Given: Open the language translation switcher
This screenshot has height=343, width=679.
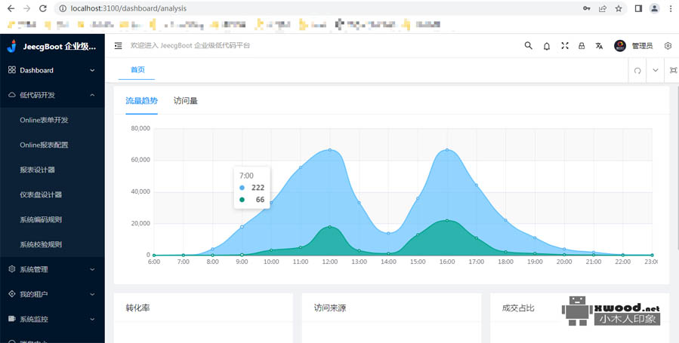Looking at the screenshot, I should click(599, 46).
